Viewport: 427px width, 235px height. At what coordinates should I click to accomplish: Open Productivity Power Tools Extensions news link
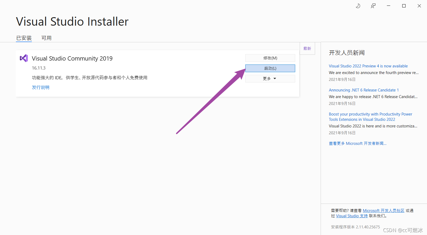(371, 117)
